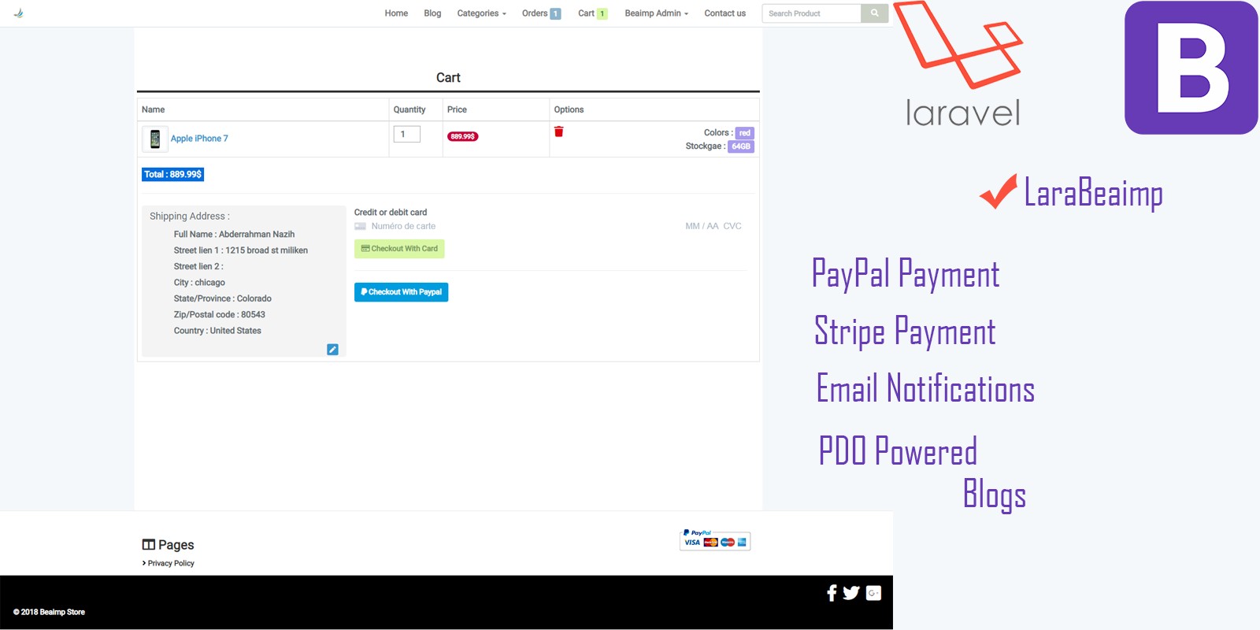1260x630 pixels.
Task: Click Zip/Postal code : 80543
Action: pos(220,315)
